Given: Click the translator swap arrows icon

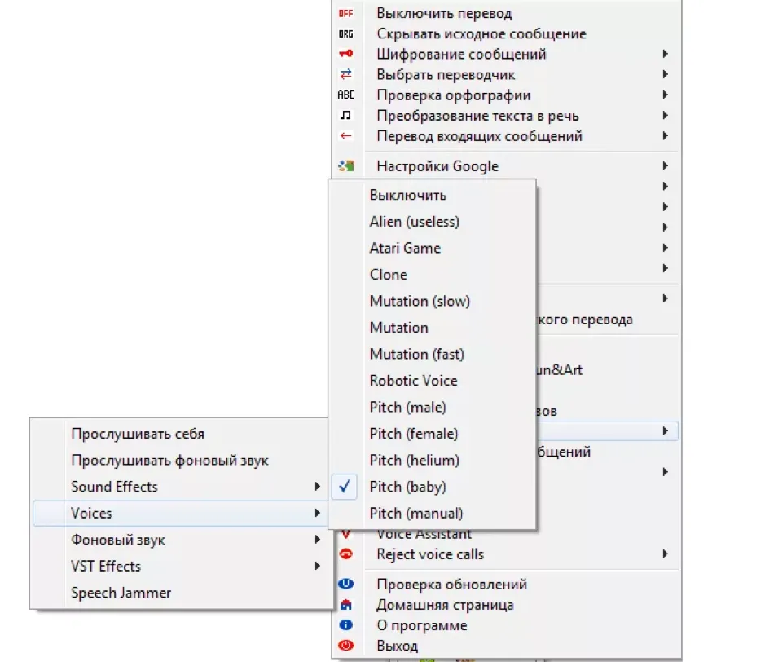Looking at the screenshot, I should 345,74.
